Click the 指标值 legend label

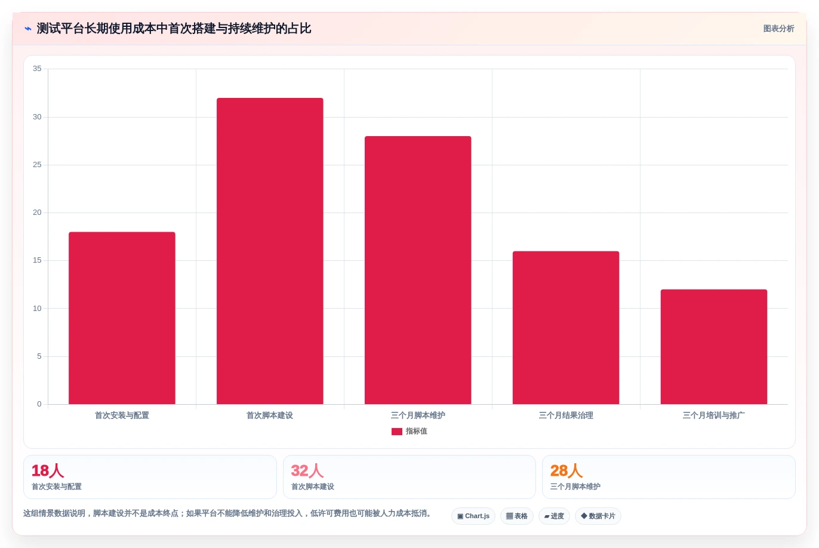416,431
